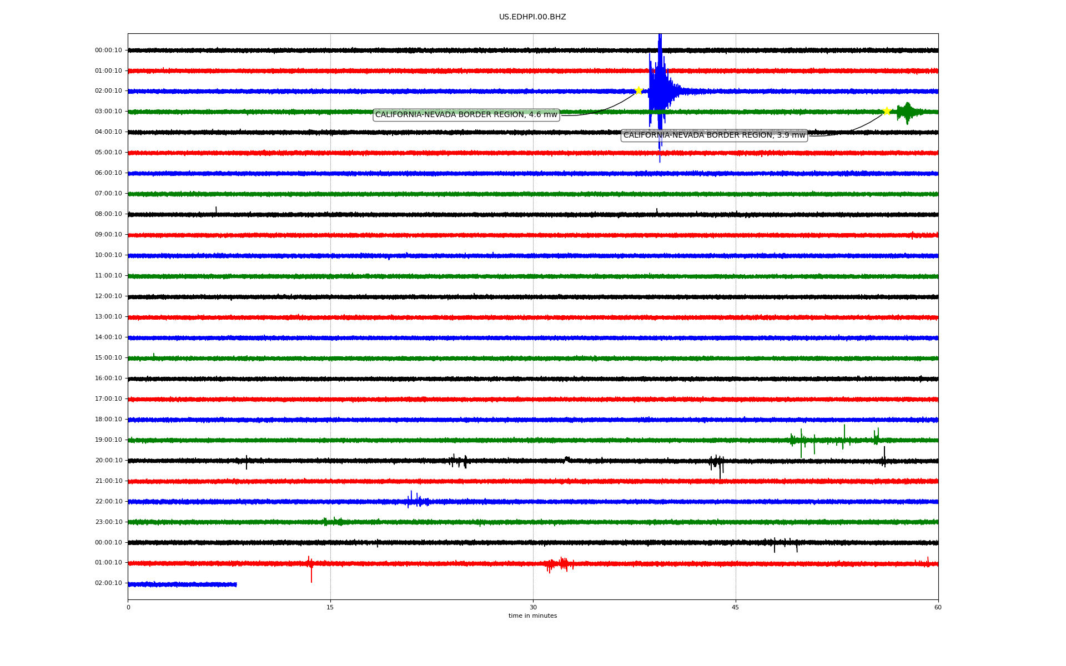Click the 16:00:10 row label

[108, 379]
